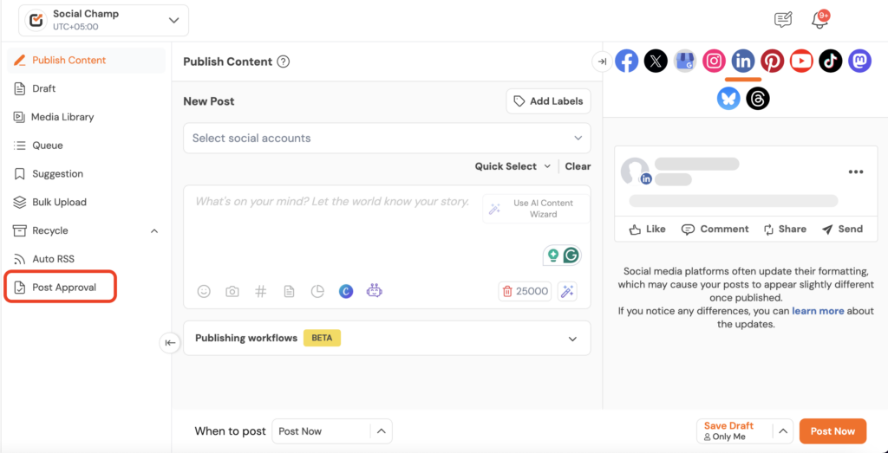Open notifications bell icon
Screen dimensions: 888x453
point(819,20)
